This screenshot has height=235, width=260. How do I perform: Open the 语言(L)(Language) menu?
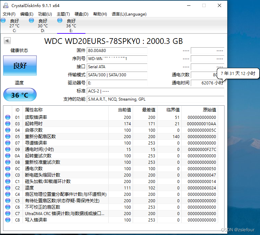tap(129, 14)
